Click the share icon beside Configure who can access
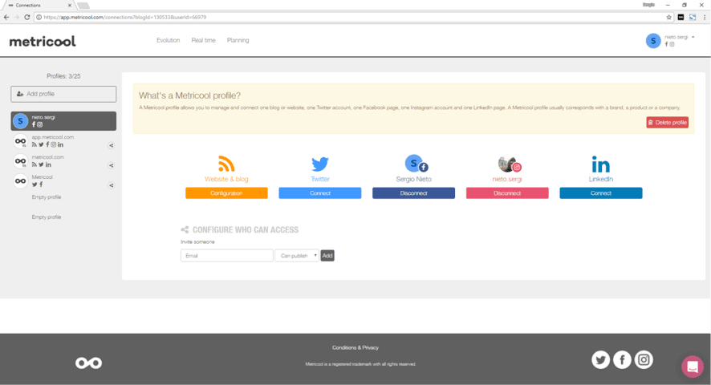711x385 pixels. (x=185, y=230)
